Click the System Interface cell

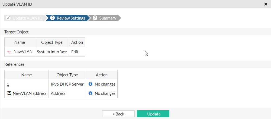click(x=52, y=52)
